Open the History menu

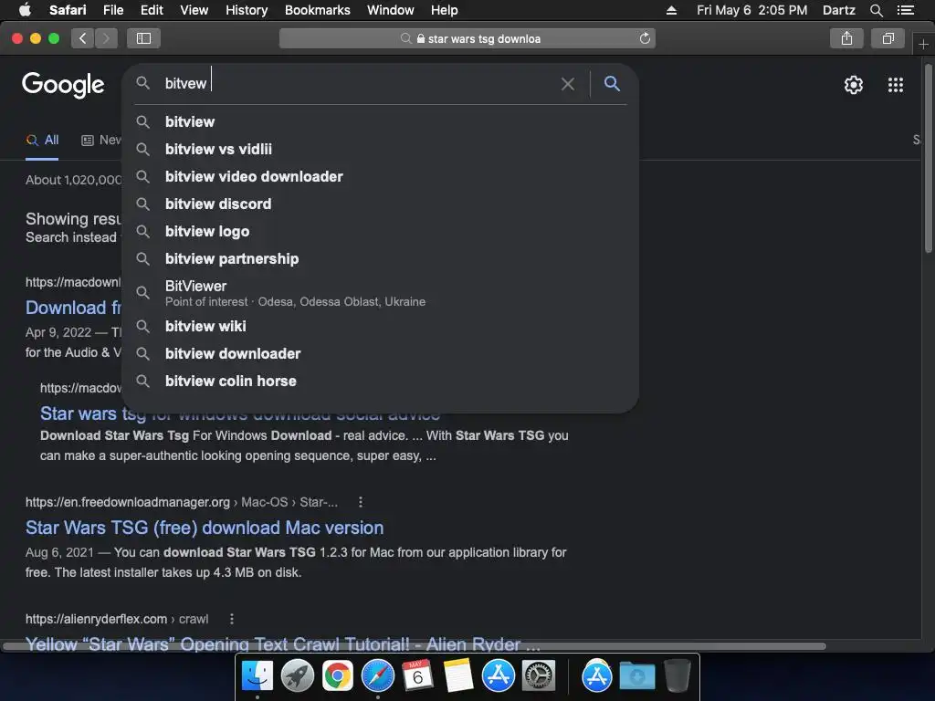click(x=247, y=10)
